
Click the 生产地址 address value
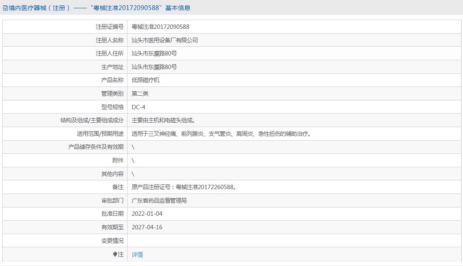click(154, 67)
